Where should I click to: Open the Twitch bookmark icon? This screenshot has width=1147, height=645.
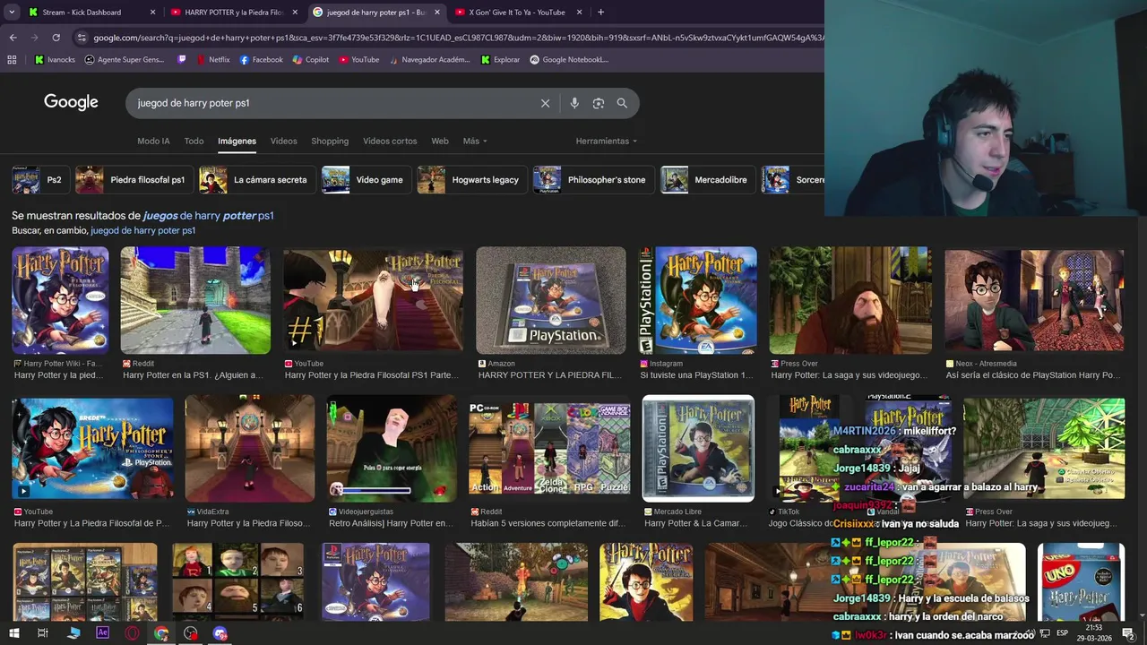(182, 60)
